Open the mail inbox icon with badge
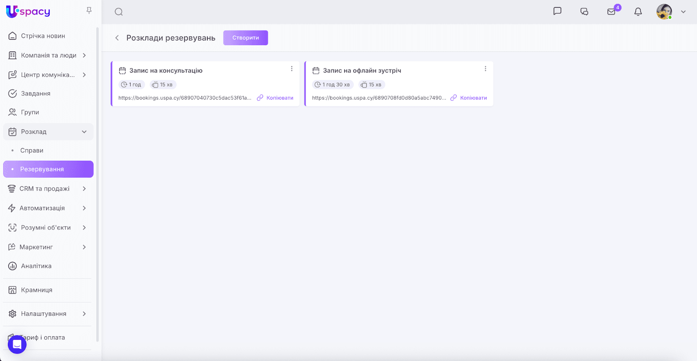Screen dimensions: 697x361 [x=612, y=12]
